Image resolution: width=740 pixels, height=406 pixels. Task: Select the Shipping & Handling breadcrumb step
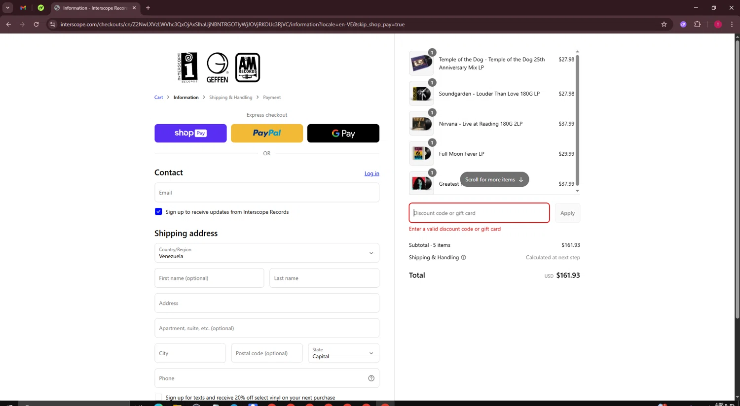[230, 98]
